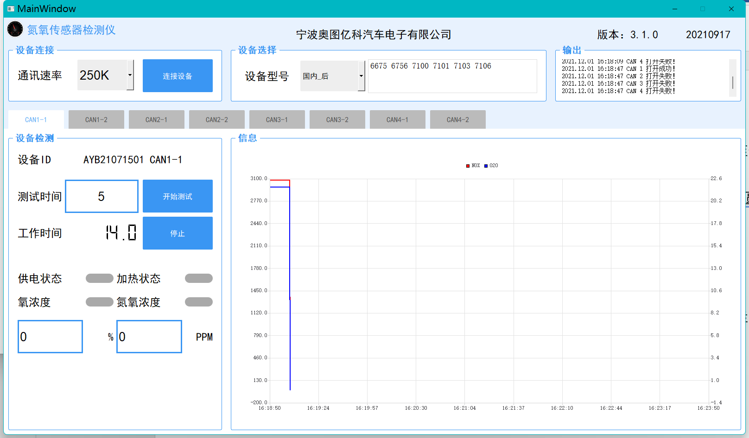This screenshot has width=749, height=438.
Task: Click the 测试时间 input field
Action: click(x=102, y=196)
